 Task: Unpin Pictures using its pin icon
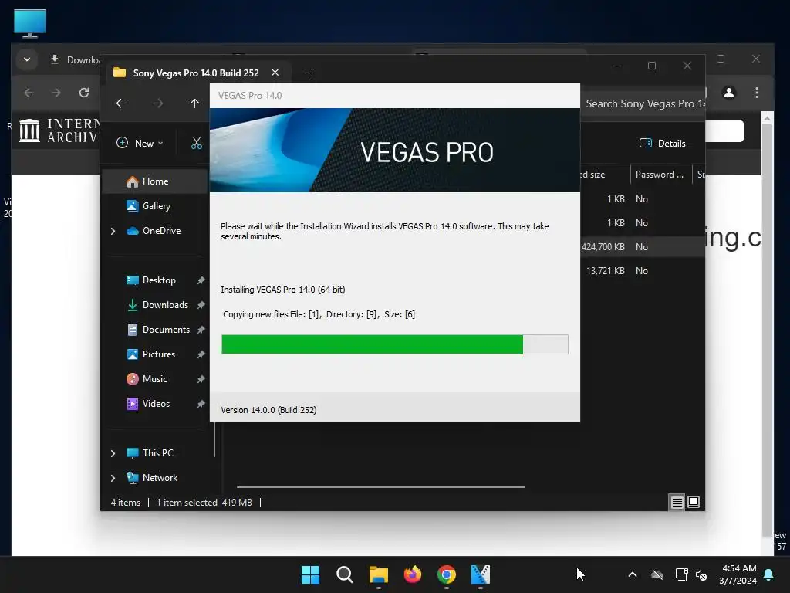coord(201,354)
